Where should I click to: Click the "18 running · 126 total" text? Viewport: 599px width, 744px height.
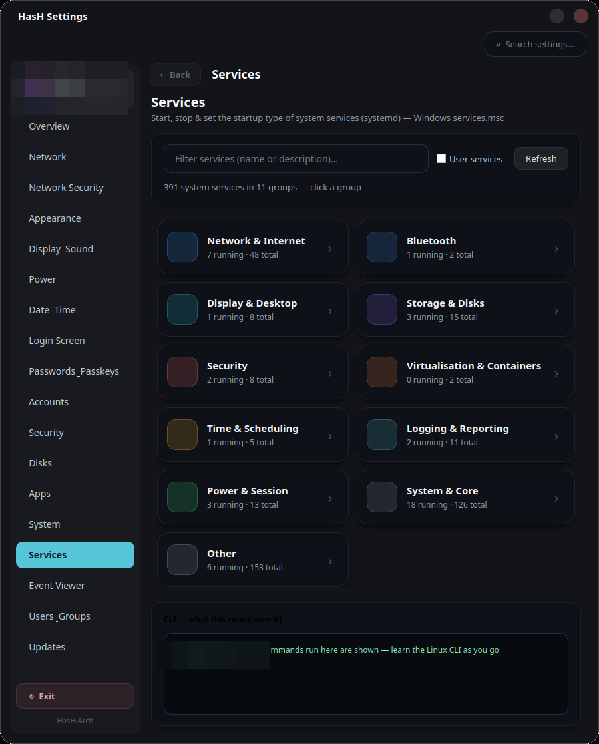tap(447, 505)
